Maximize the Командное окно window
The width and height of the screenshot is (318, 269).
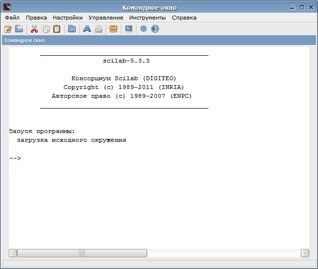301,7
